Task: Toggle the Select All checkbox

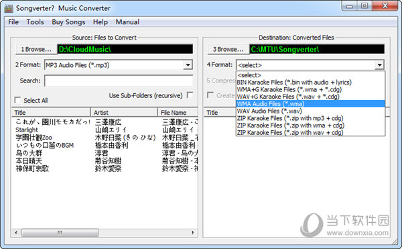Action: (x=17, y=100)
